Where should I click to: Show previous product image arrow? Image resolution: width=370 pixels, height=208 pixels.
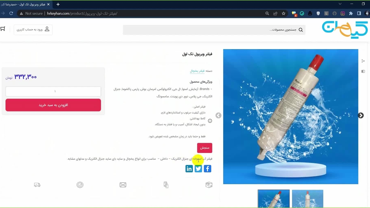tap(218, 116)
